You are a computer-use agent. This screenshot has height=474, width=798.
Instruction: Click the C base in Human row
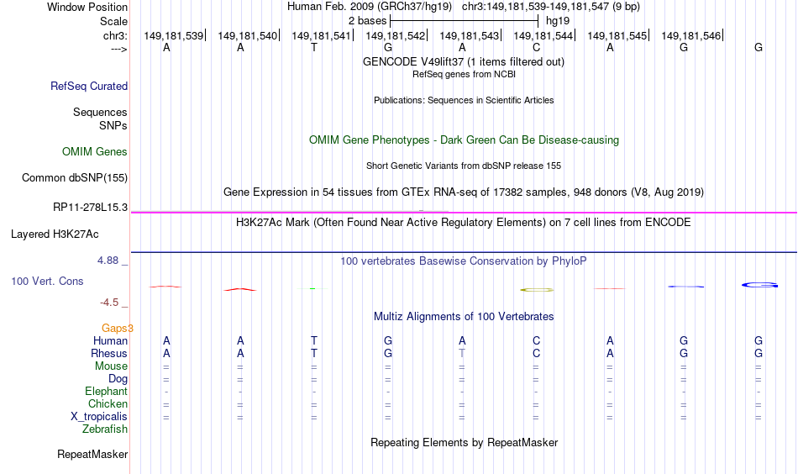(x=536, y=340)
